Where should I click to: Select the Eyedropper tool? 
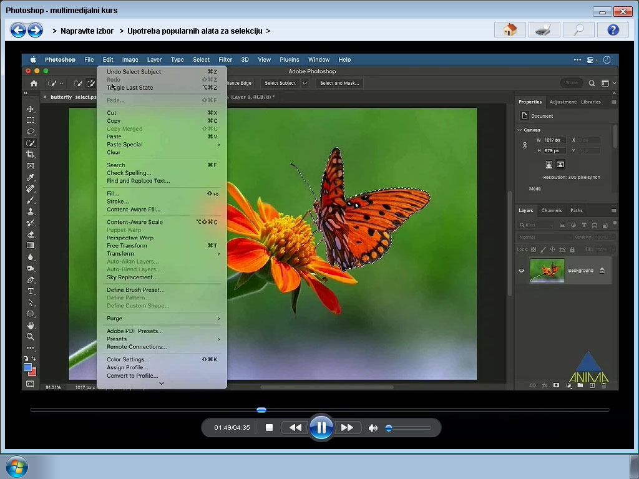(x=30, y=177)
